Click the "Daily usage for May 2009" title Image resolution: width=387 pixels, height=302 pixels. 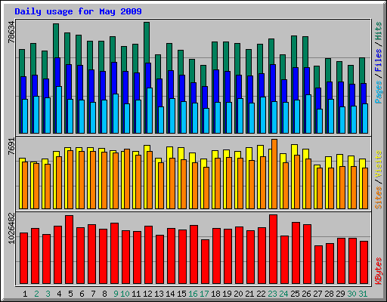tap(78, 11)
